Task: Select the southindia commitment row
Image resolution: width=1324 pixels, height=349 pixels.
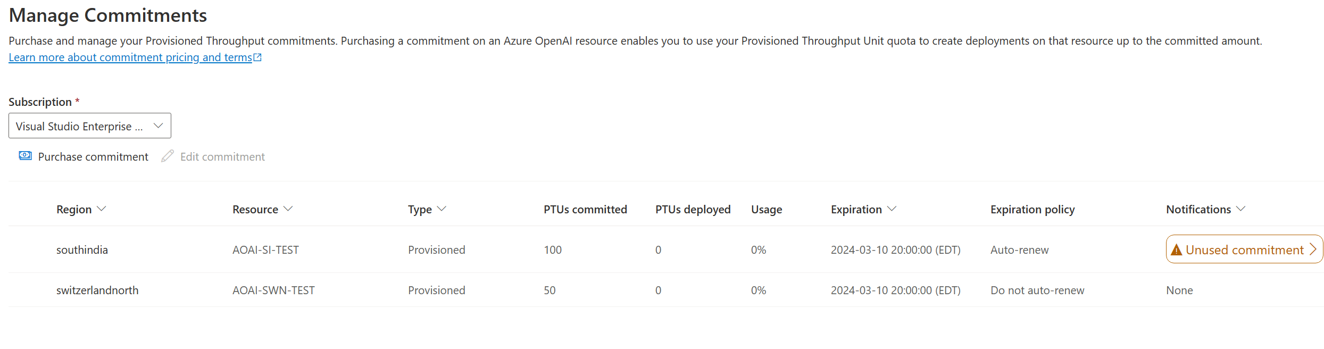Action: pyautogui.click(x=666, y=250)
